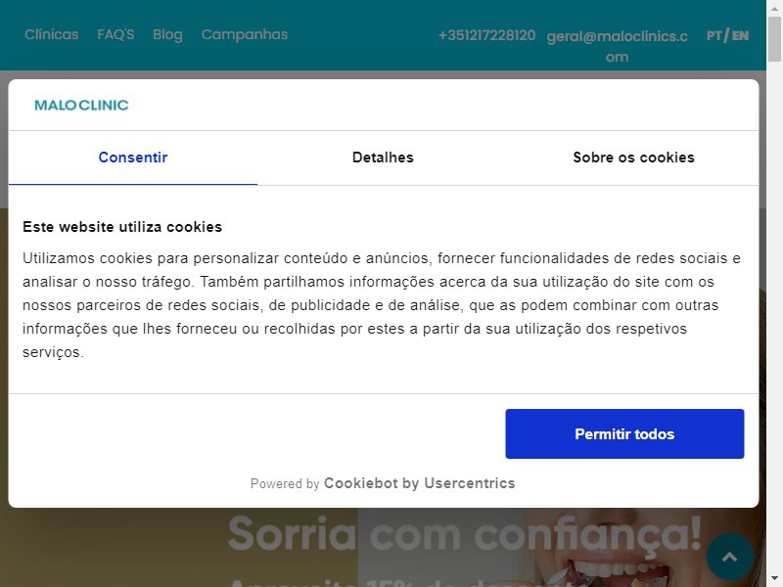Click the page scrollbar down arrow
Screen dimensions: 783x587
(x=774, y=579)
